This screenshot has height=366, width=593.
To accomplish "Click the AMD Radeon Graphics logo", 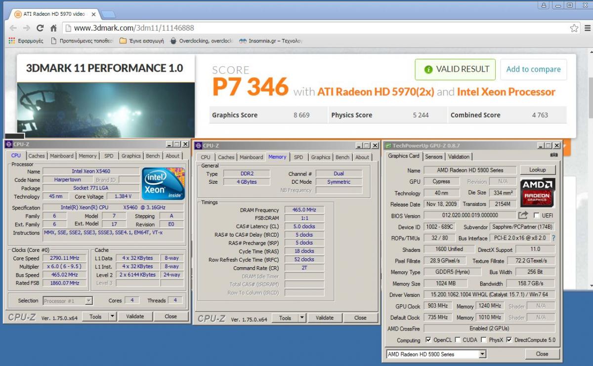I will click(538, 193).
